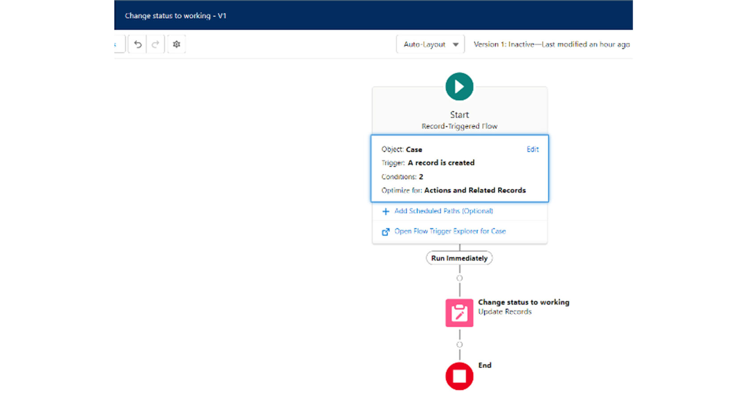Viewport: 748px width, 410px height.
Task: Add element on connector above End
Action: 459,345
